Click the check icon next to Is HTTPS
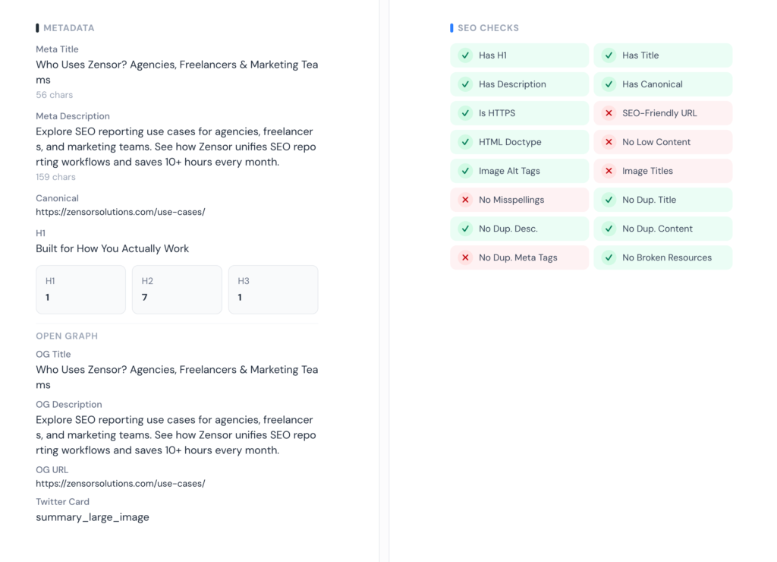The width and height of the screenshot is (777, 562). pyautogui.click(x=465, y=113)
